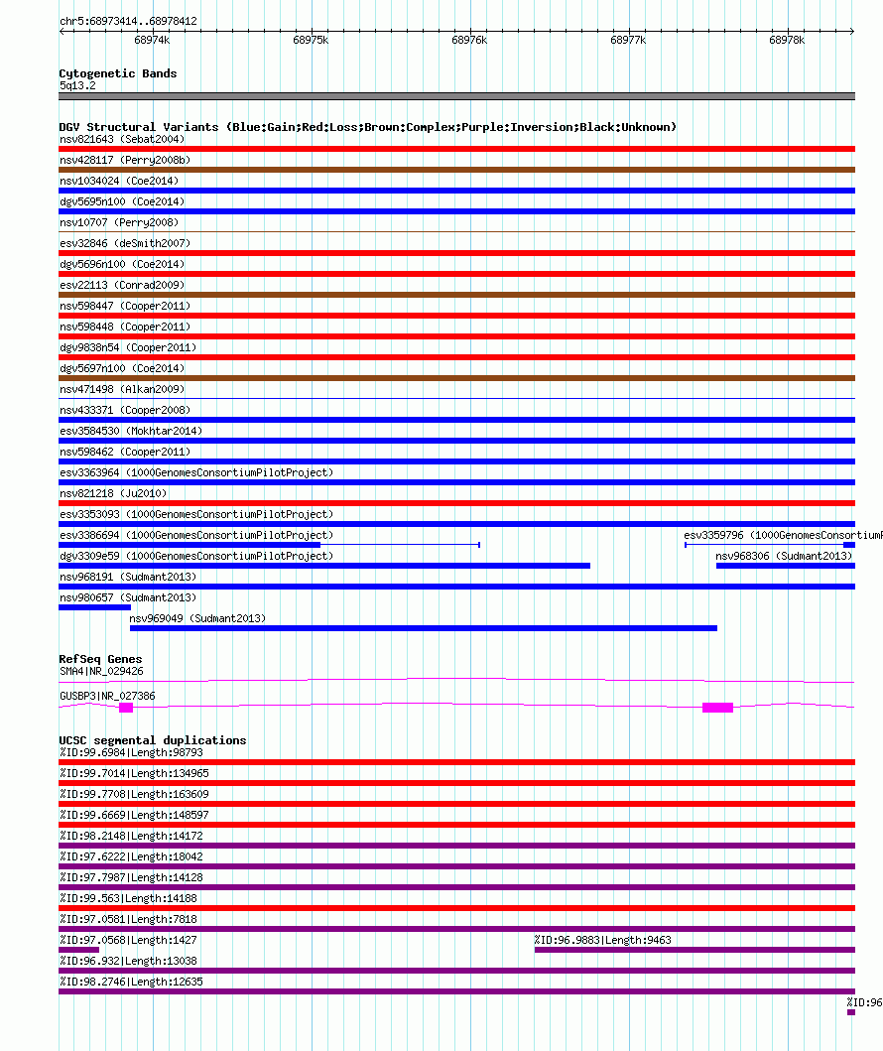This screenshot has height=1051, width=883.
Task: Click esv3353093 1000Genomes variant label
Action: (196, 514)
